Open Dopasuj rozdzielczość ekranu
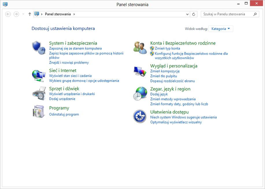265x189 pixels. point(173,81)
